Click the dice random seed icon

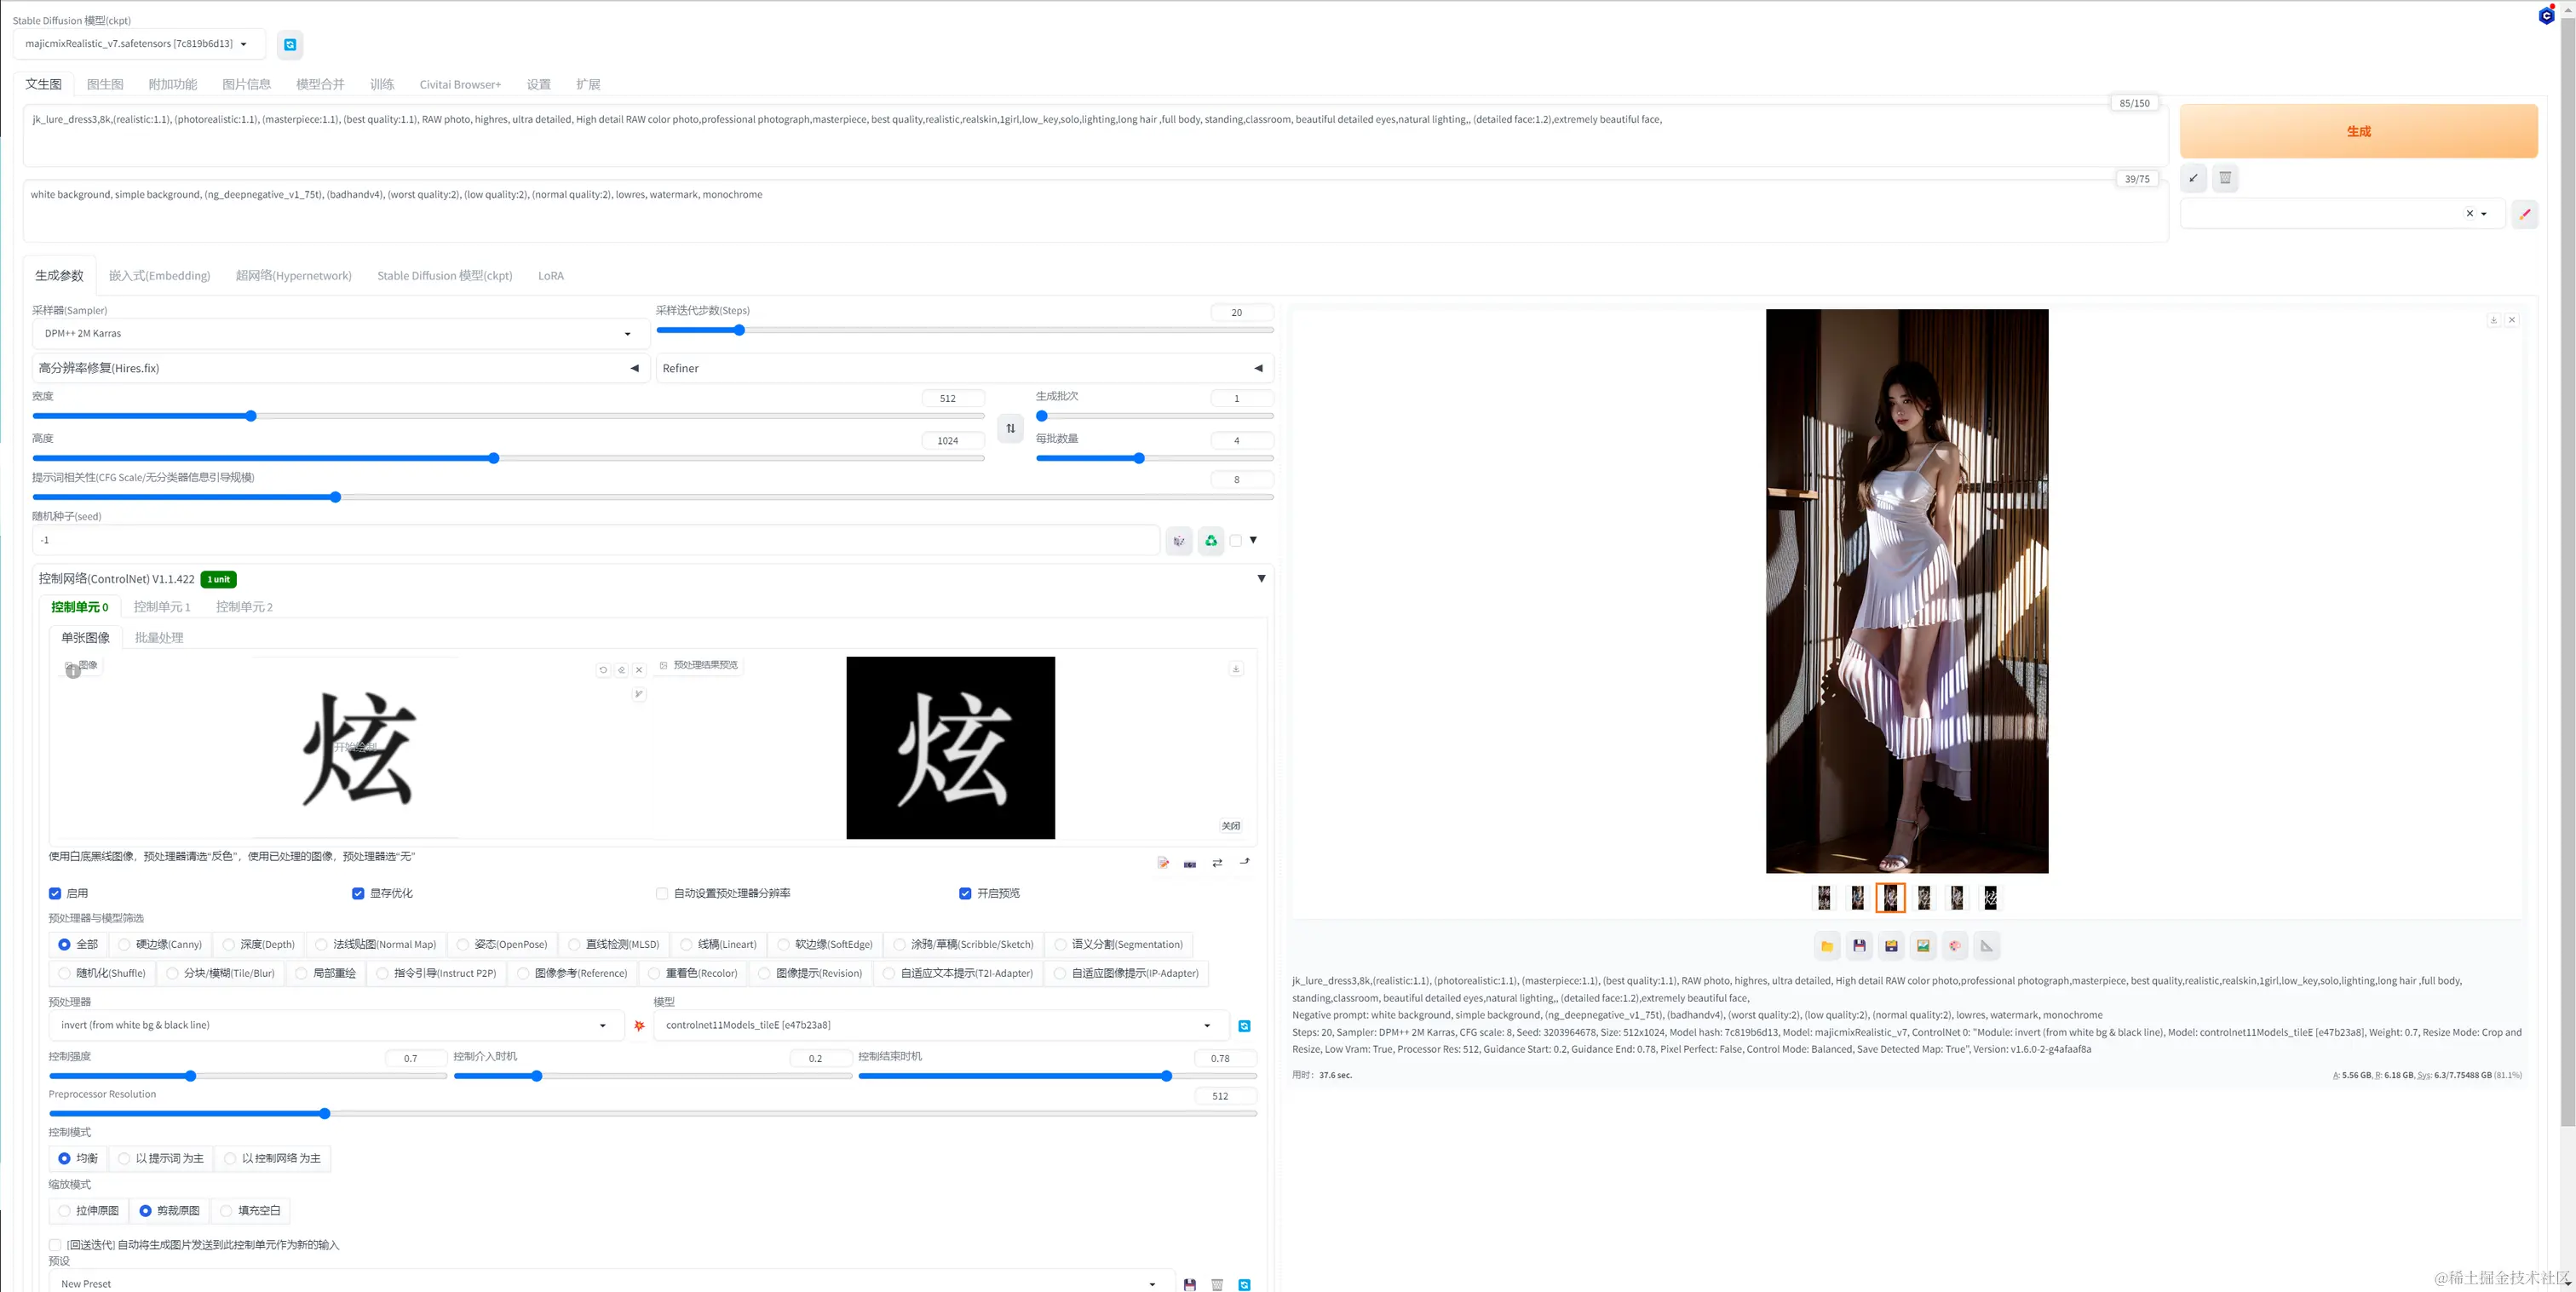[x=1179, y=540]
